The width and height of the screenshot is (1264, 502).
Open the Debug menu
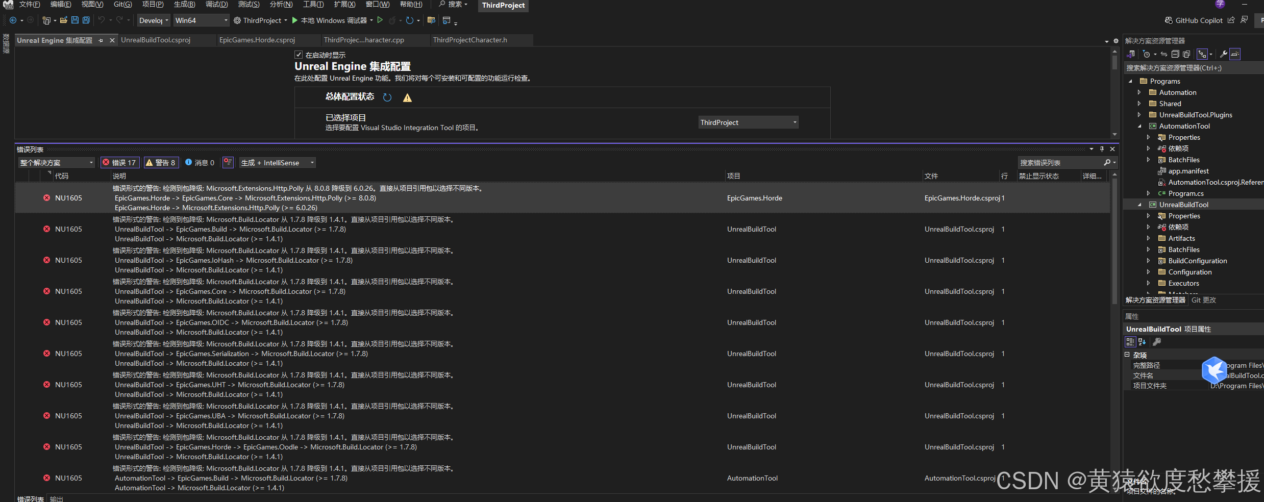216,5
